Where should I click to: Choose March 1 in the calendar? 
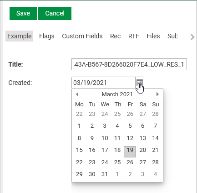tap(79, 126)
